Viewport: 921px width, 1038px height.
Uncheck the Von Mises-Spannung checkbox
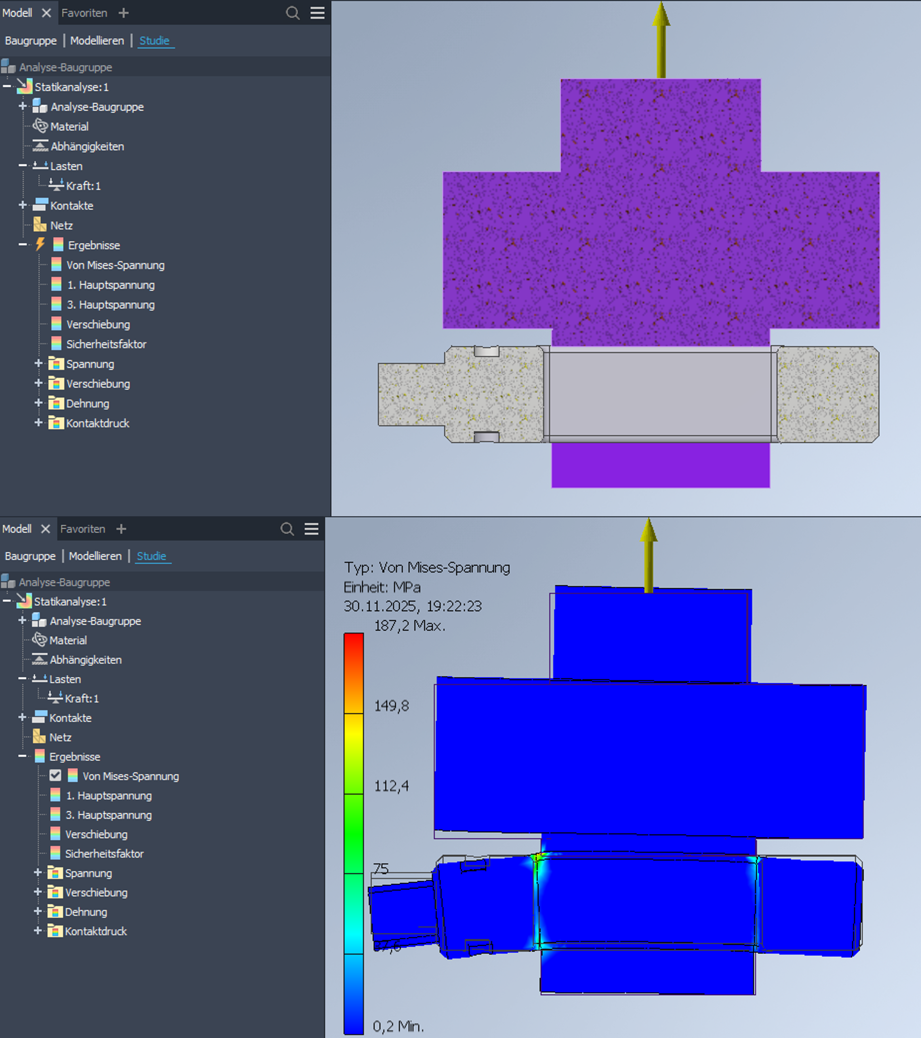pos(55,775)
